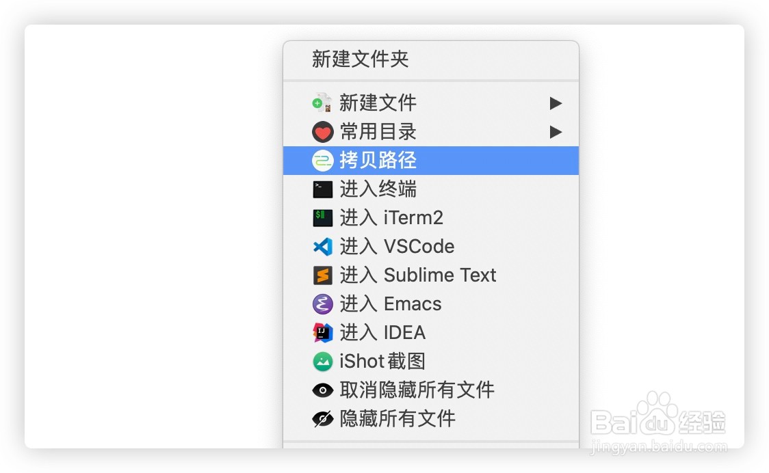Choose 进入终端 menu text
Image resolution: width=769 pixels, height=473 pixels.
pyautogui.click(x=378, y=189)
